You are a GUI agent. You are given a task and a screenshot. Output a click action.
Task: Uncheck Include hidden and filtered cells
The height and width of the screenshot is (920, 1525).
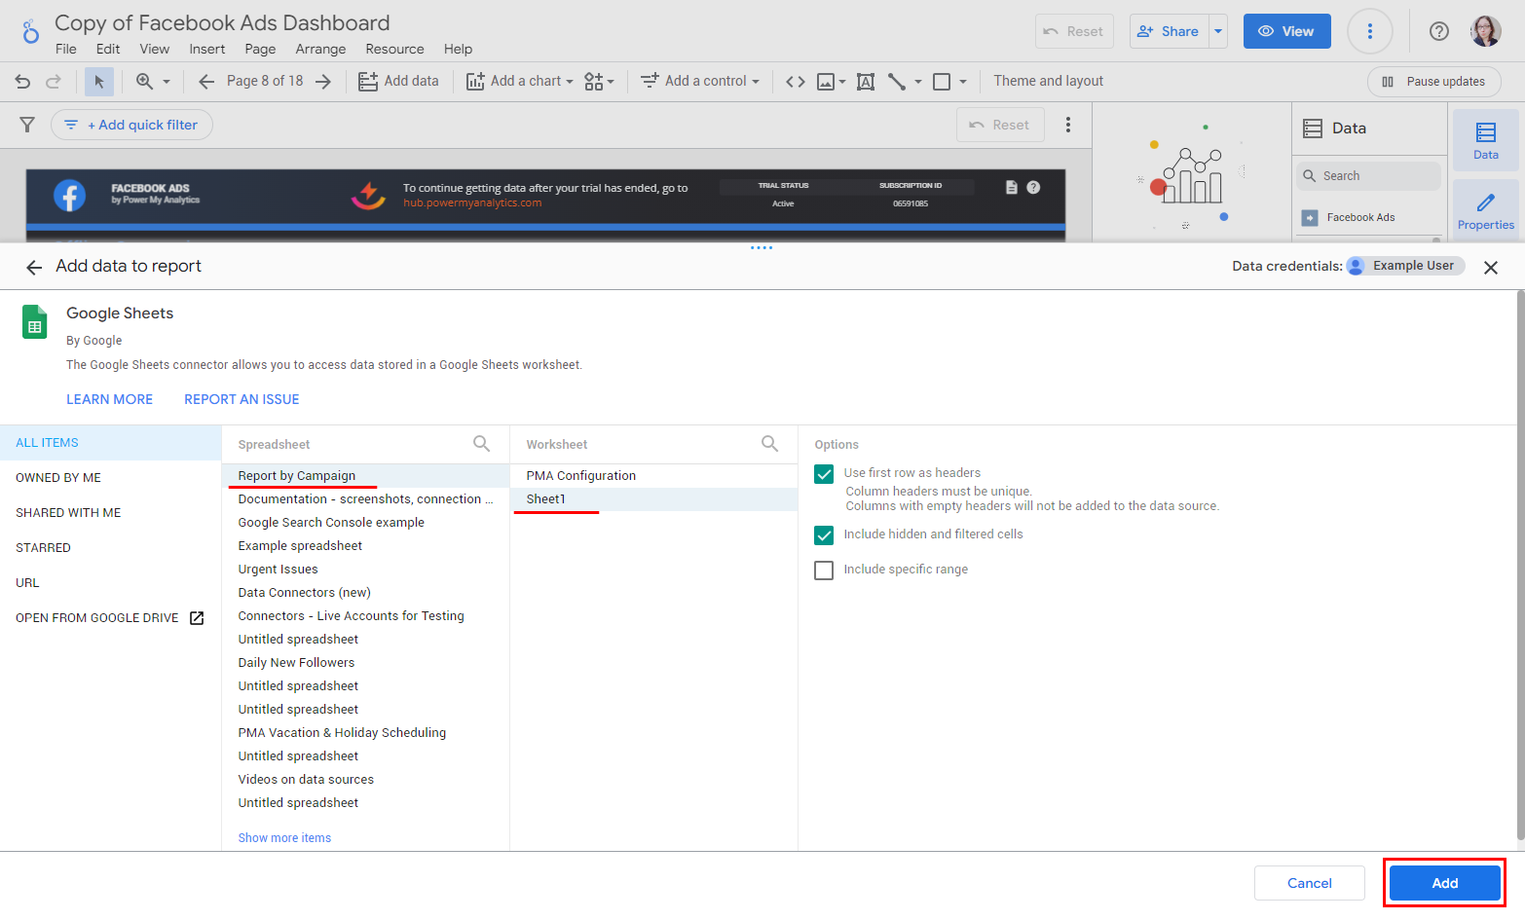pyautogui.click(x=824, y=535)
